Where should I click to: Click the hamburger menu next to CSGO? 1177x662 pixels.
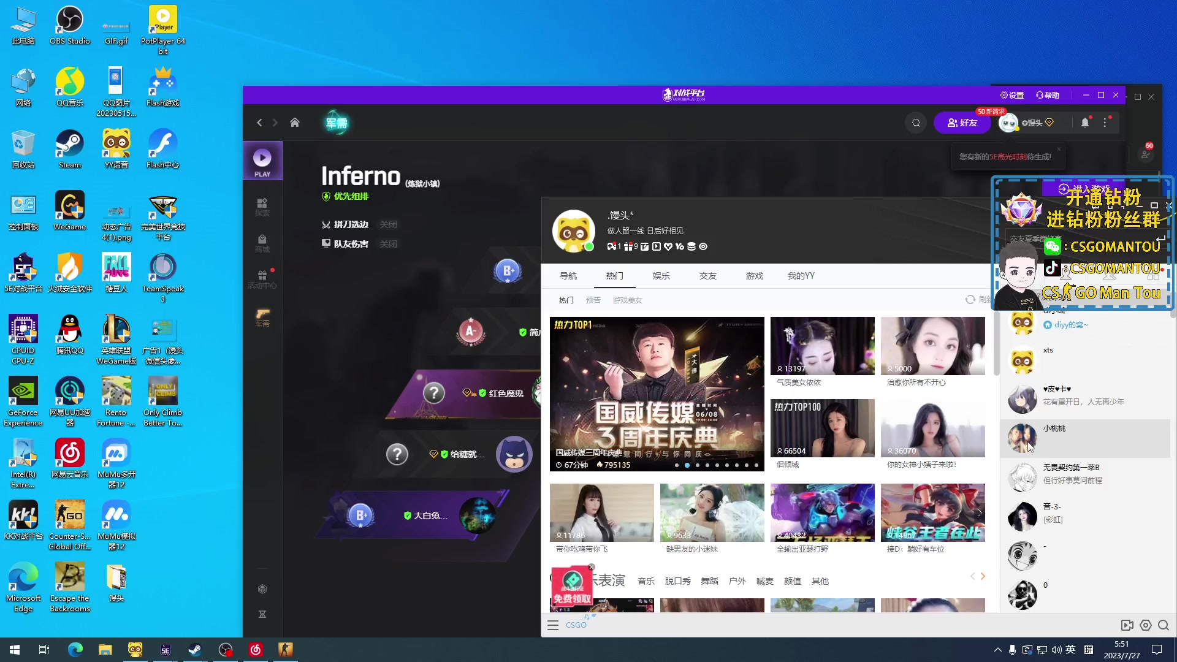tap(553, 625)
